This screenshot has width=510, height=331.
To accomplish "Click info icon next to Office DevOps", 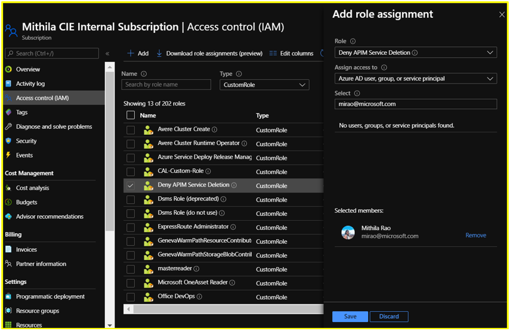I will [x=199, y=296].
